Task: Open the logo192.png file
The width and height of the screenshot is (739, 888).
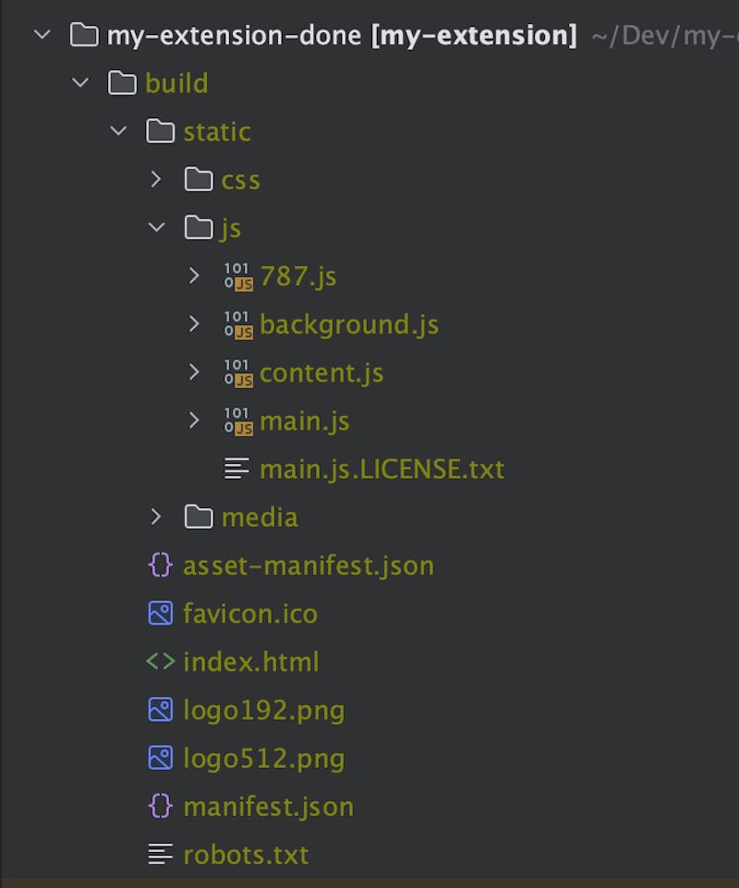Action: tap(265, 710)
